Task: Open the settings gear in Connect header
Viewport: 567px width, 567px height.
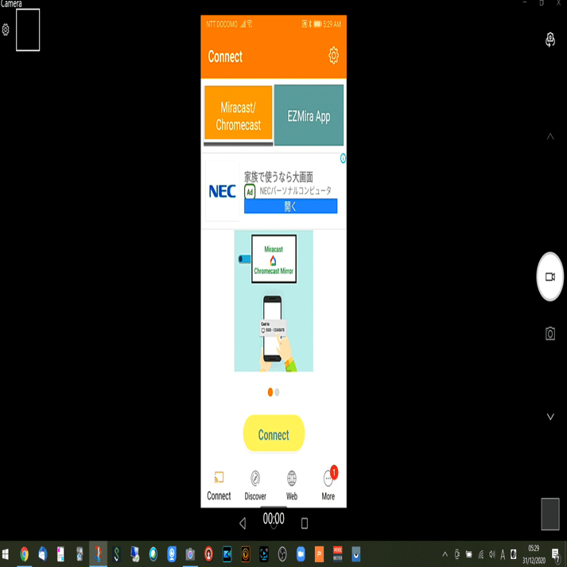Action: [x=333, y=56]
